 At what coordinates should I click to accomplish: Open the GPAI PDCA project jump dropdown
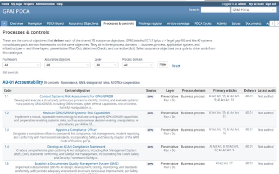point(254,10)
